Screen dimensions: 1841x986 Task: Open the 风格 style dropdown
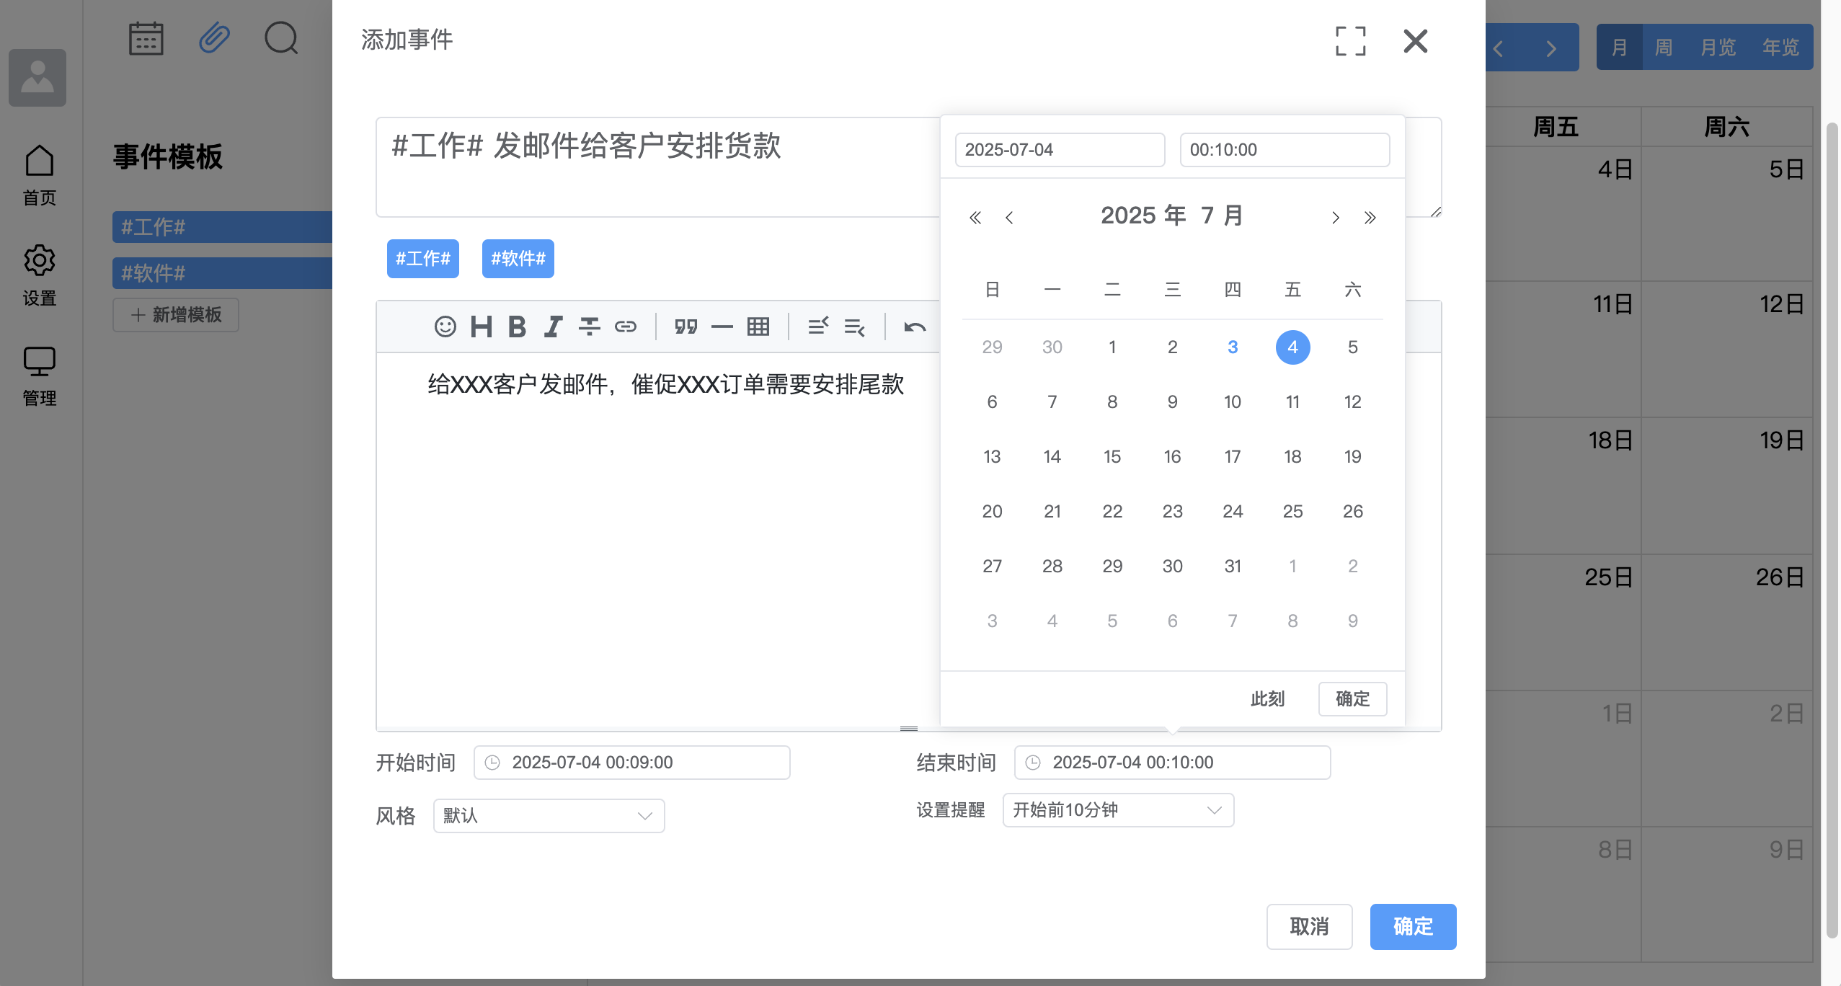(549, 816)
